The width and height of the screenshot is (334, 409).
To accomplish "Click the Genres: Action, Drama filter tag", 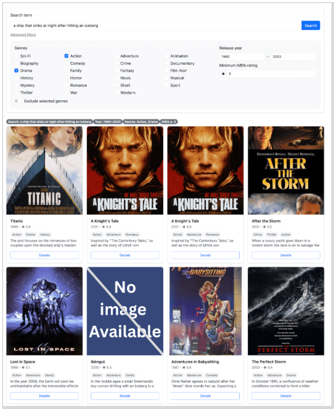I will point(140,121).
